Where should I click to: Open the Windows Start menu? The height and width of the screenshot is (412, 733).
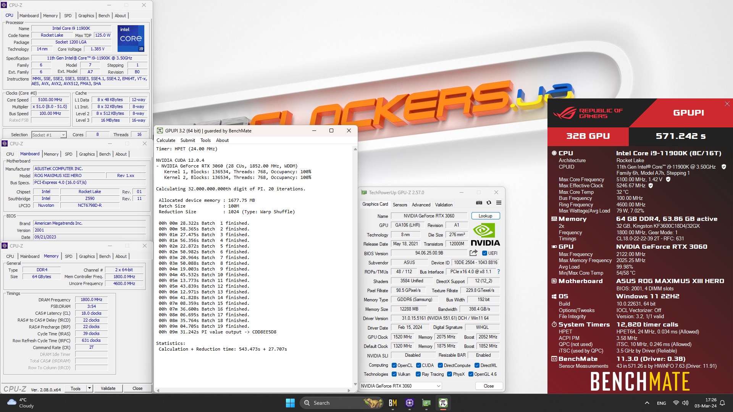(x=290, y=403)
